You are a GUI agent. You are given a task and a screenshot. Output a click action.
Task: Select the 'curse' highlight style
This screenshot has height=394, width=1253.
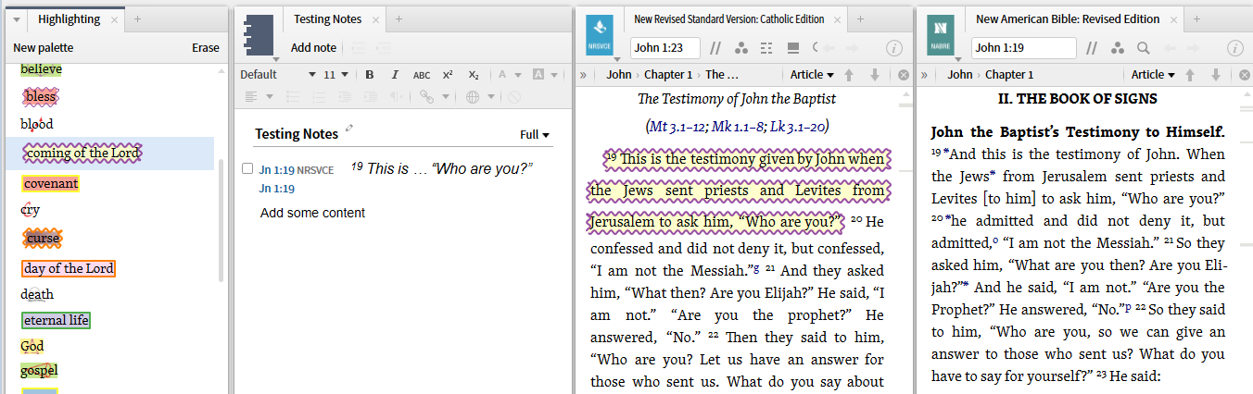click(43, 239)
